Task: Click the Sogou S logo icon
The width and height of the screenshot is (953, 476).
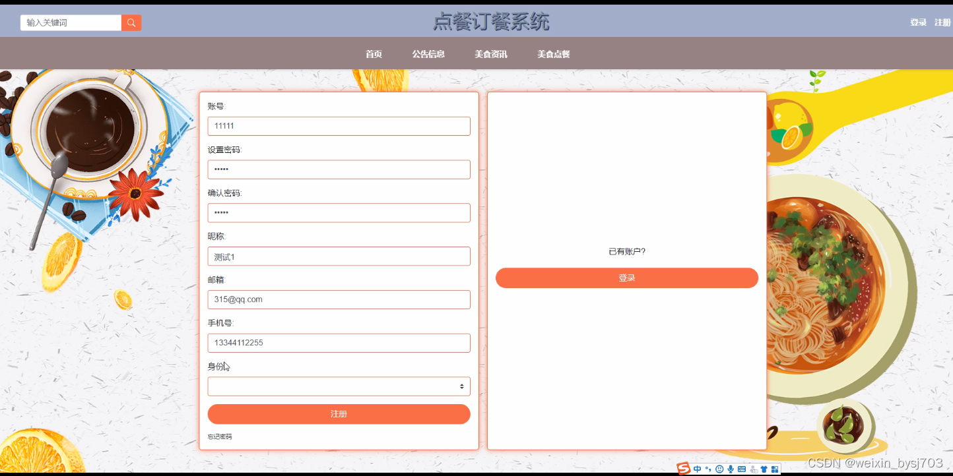Action: pos(684,468)
